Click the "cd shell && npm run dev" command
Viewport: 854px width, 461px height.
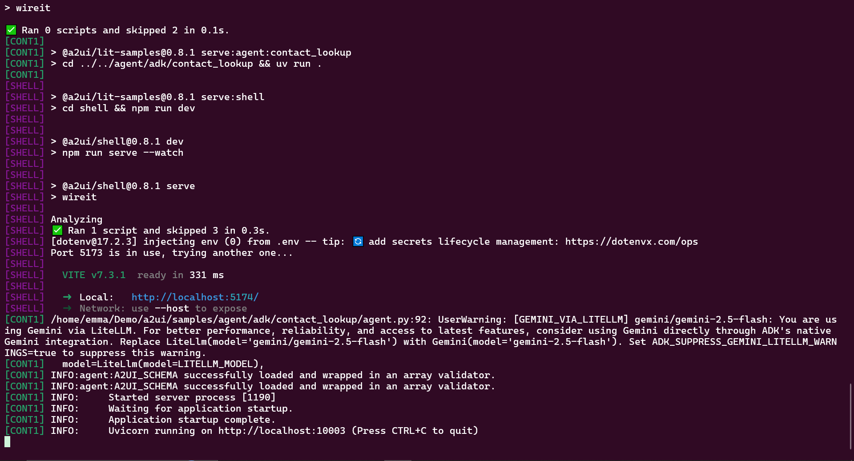(129, 108)
